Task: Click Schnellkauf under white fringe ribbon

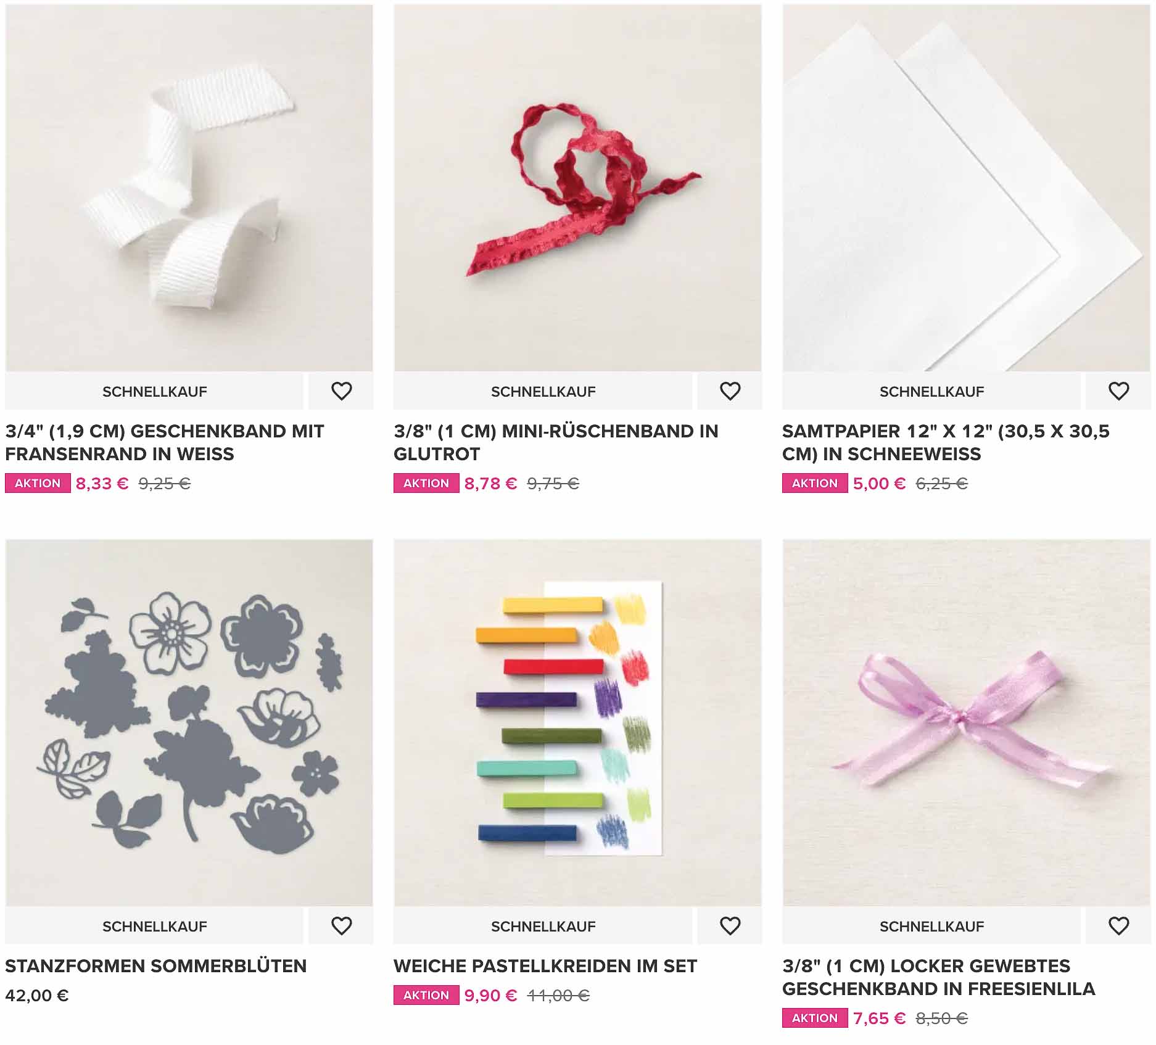Action: click(154, 391)
